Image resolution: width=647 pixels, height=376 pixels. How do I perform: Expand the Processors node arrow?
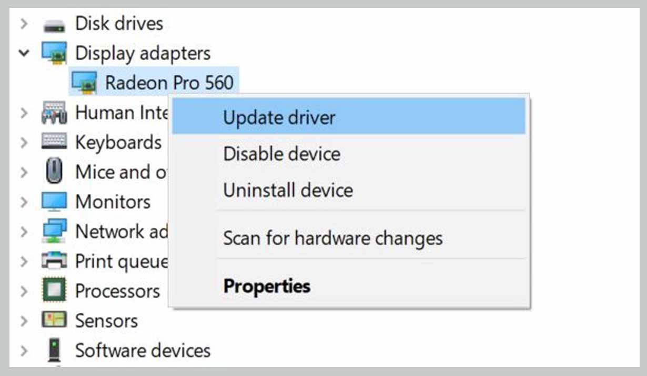pos(24,291)
